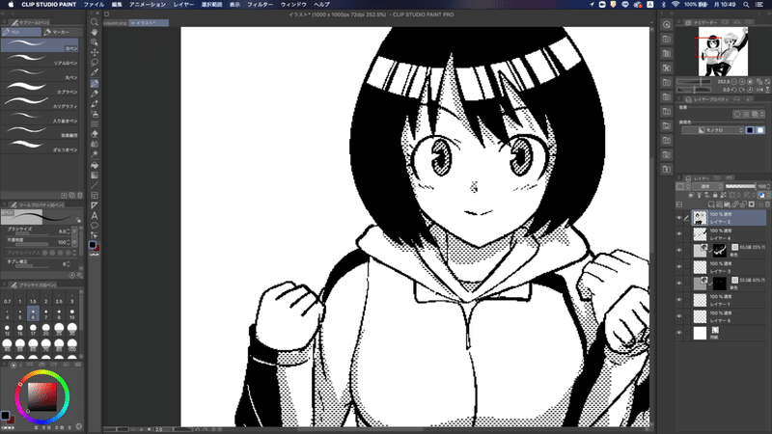Choose the カブラペン brush
772x434 pixels.
point(40,89)
